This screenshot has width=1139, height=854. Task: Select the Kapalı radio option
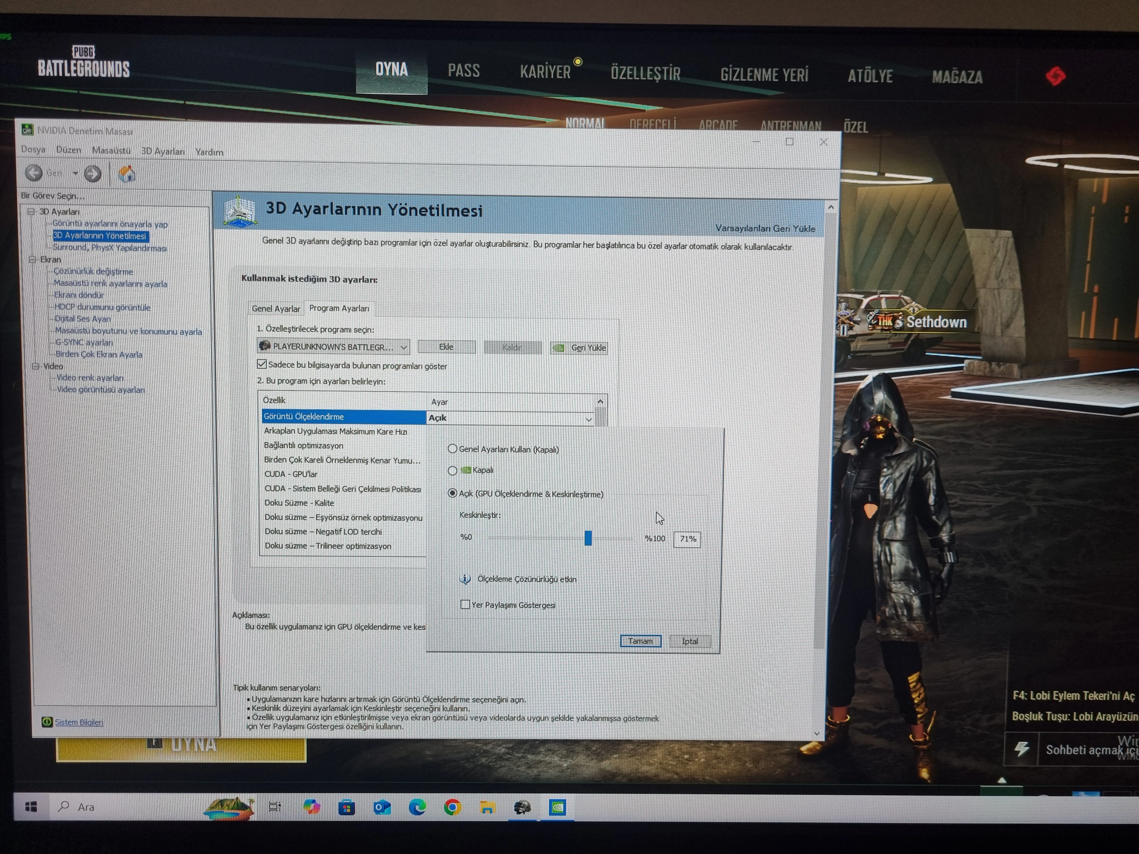[453, 470]
